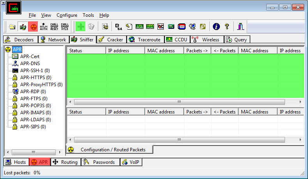
Task: Click the Remove from list trash icon
Action: coord(91,27)
